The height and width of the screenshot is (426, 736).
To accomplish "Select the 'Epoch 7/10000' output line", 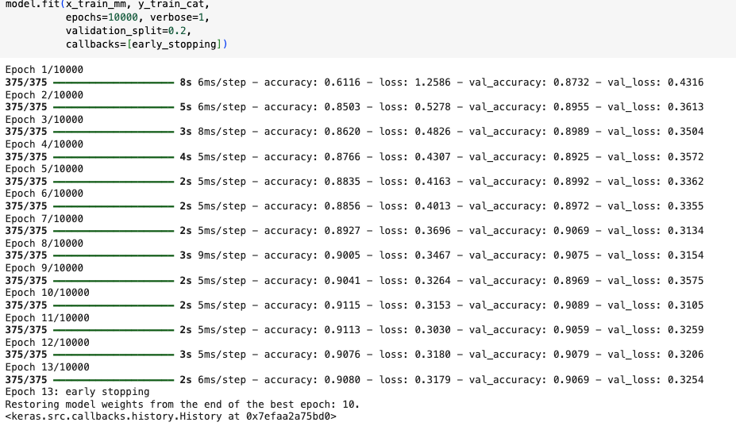I will coord(44,219).
